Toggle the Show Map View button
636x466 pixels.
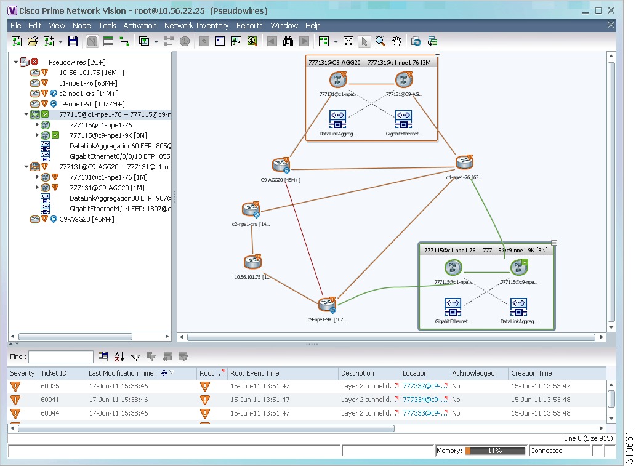(x=92, y=41)
